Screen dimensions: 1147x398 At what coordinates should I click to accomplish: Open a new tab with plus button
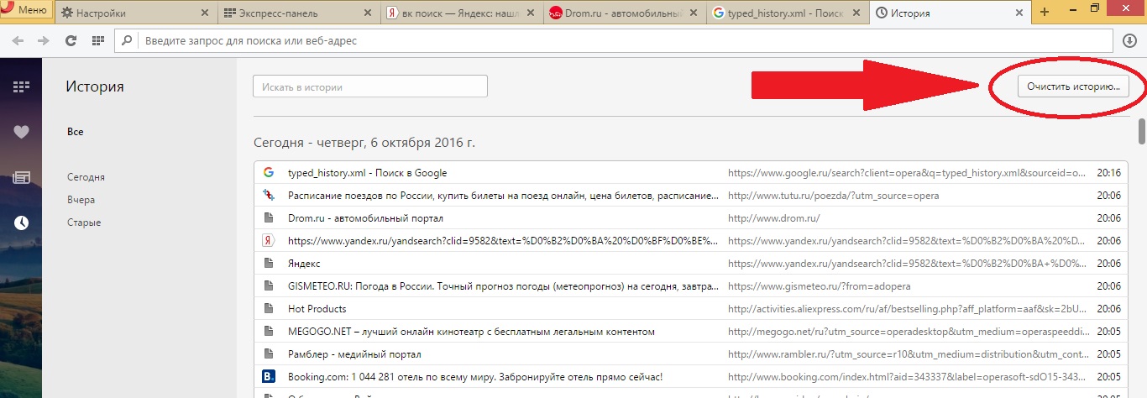1045,12
